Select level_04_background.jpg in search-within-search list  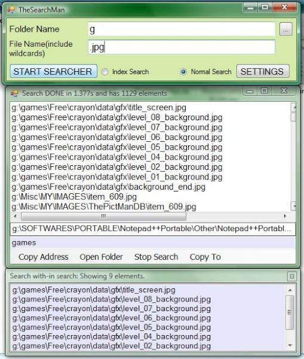click(111, 337)
